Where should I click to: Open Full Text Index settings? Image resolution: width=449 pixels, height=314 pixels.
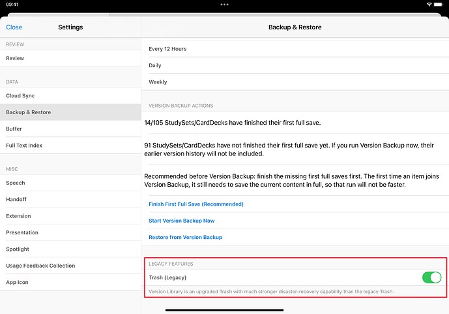(70, 146)
